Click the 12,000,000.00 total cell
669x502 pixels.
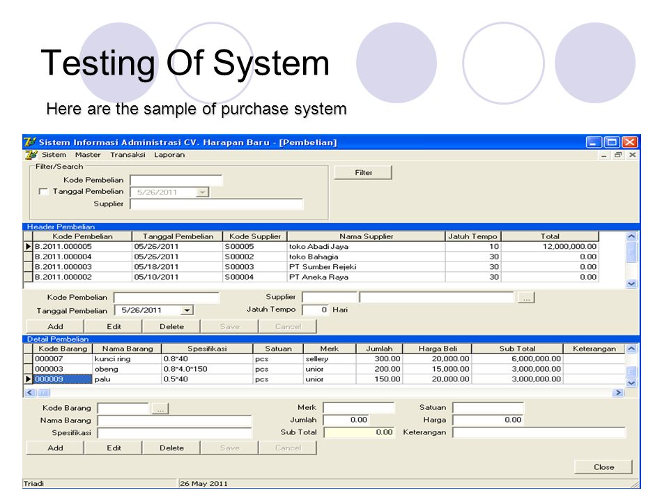coord(550,246)
